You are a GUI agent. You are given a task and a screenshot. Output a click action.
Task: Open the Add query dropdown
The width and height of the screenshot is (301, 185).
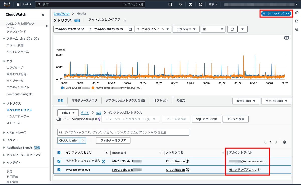coord(276,101)
